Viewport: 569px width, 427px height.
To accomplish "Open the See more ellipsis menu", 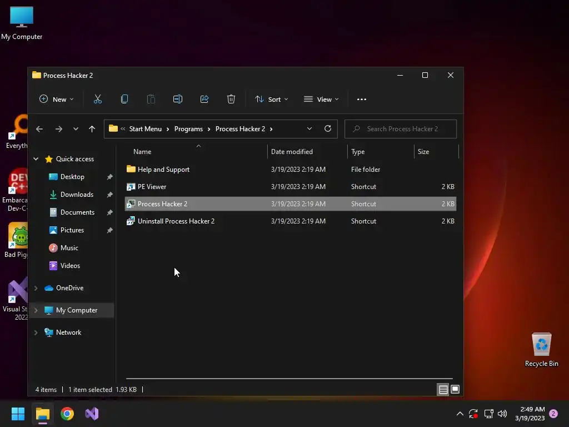I will [x=361, y=99].
